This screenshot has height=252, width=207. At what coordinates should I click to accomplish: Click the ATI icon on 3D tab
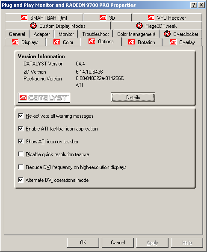103,18
